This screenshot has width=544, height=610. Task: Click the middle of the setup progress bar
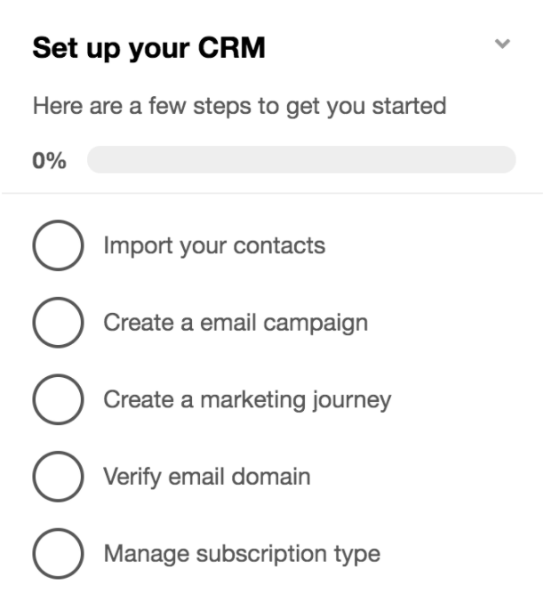coord(301,160)
